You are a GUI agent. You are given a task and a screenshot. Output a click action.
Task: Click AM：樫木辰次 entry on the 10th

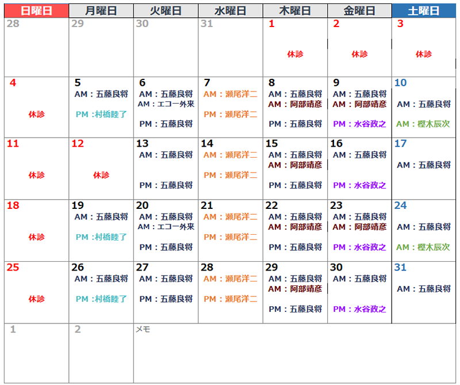click(423, 124)
